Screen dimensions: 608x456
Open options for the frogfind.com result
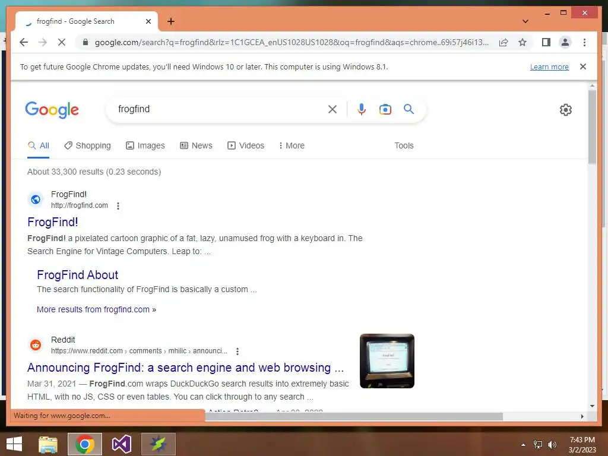coord(118,206)
